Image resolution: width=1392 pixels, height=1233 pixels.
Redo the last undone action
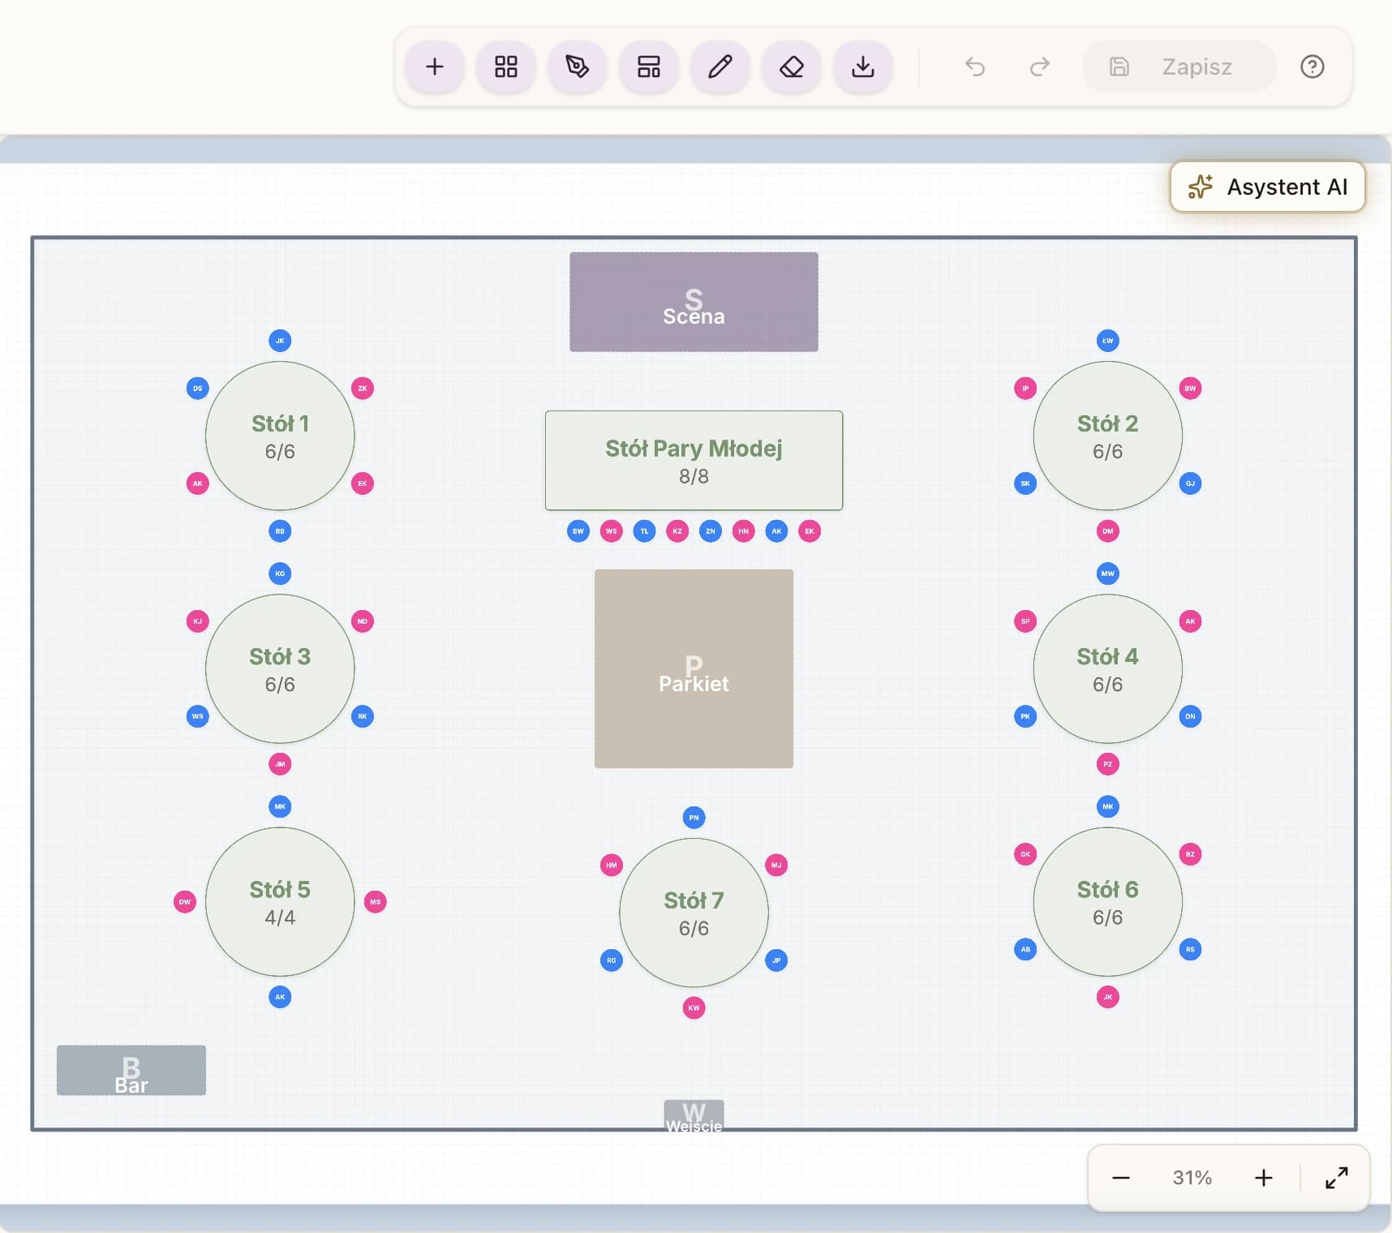(1040, 67)
